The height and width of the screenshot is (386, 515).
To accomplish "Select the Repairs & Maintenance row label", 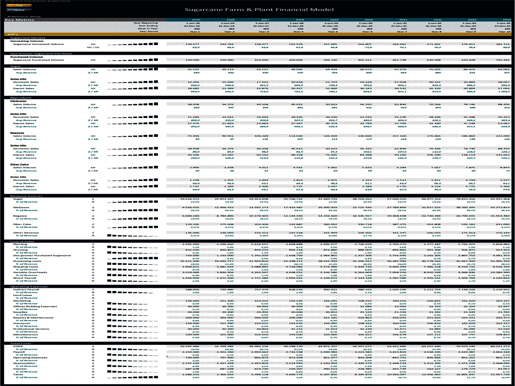I will pyautogui.click(x=33, y=318).
